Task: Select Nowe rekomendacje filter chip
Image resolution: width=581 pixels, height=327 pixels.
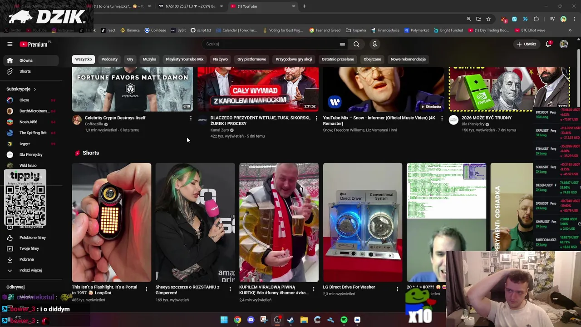Action: [x=408, y=59]
